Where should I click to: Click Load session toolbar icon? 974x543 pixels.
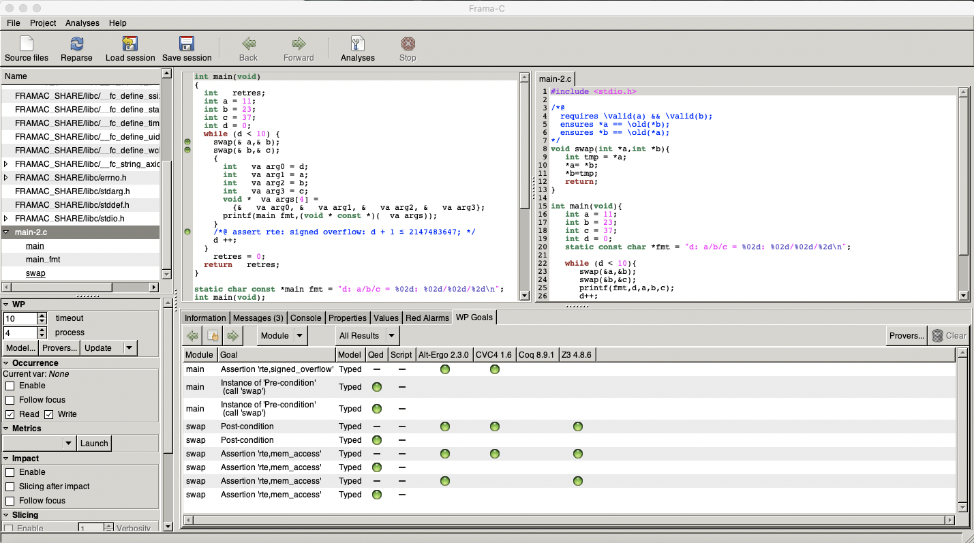[x=130, y=49]
